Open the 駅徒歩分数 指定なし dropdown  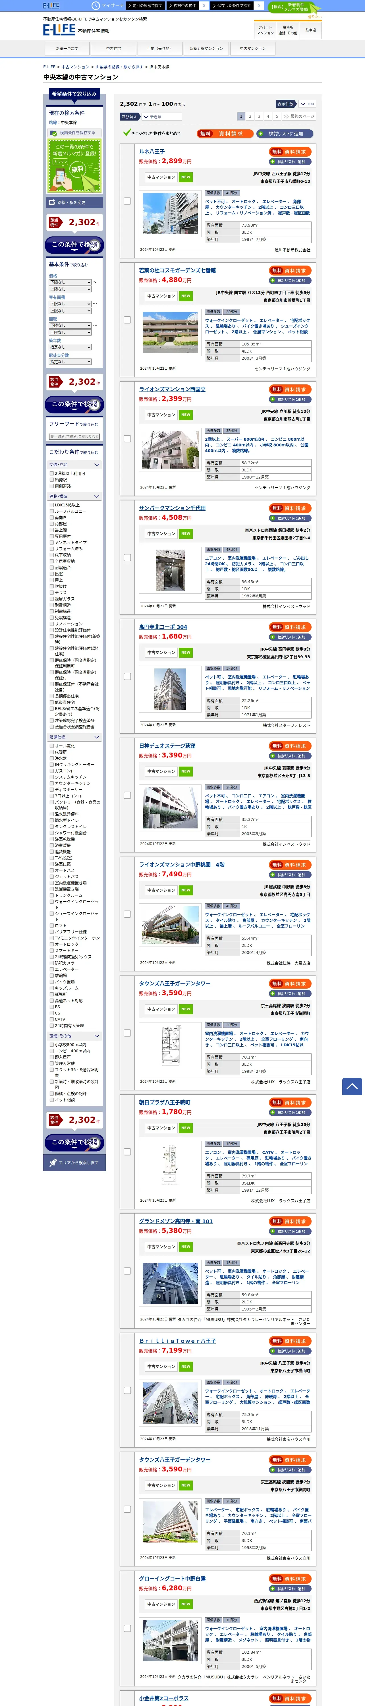(70, 362)
